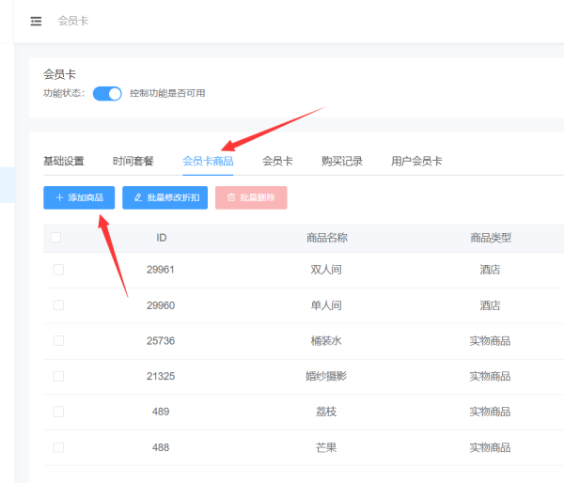The image size is (564, 483).
Task: Collapse the sidebar with the hamburger icon
Action: coord(36,21)
